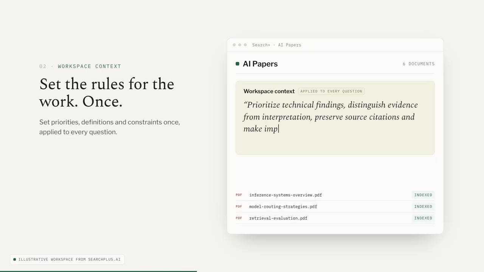The width and height of the screenshot is (484, 272).
Task: Click INDEXED badge for retrieval-evaluation.pdf
Action: [x=423, y=218]
